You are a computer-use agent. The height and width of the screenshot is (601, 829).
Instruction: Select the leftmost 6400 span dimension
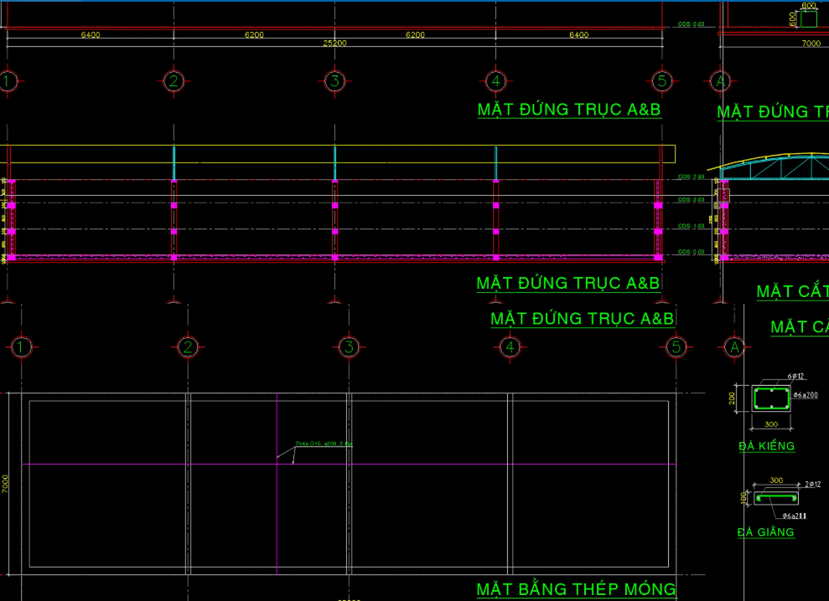(x=91, y=35)
